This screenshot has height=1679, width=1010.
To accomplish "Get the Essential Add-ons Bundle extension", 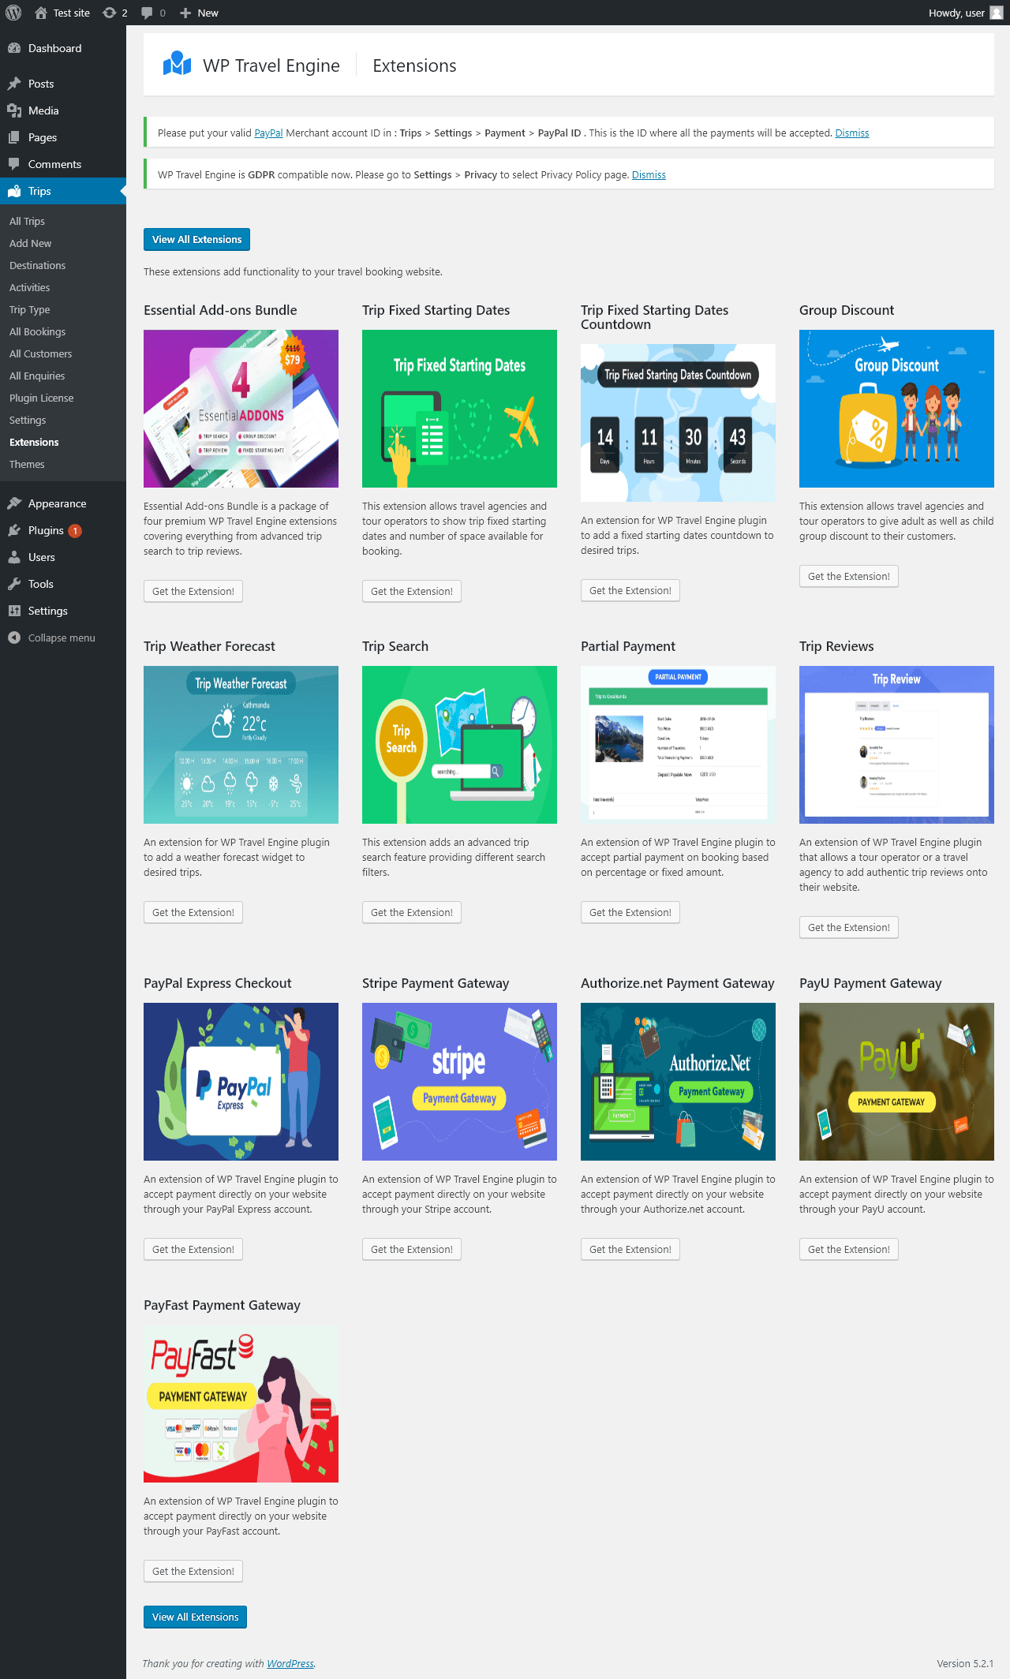I will [193, 591].
